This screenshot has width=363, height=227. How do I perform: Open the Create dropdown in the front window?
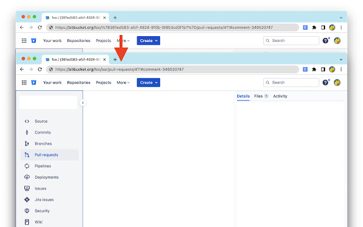[149, 82]
